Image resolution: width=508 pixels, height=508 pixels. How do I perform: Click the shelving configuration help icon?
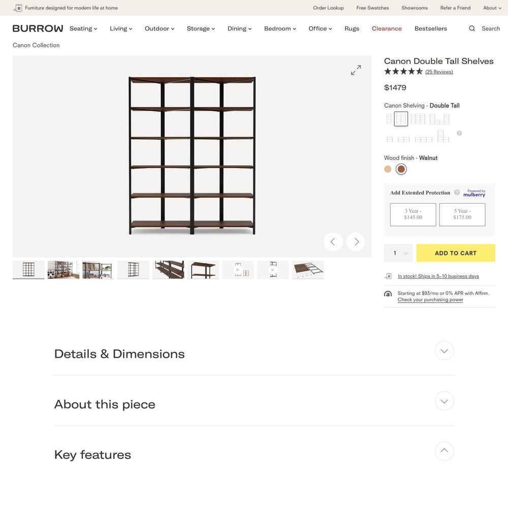(x=459, y=133)
